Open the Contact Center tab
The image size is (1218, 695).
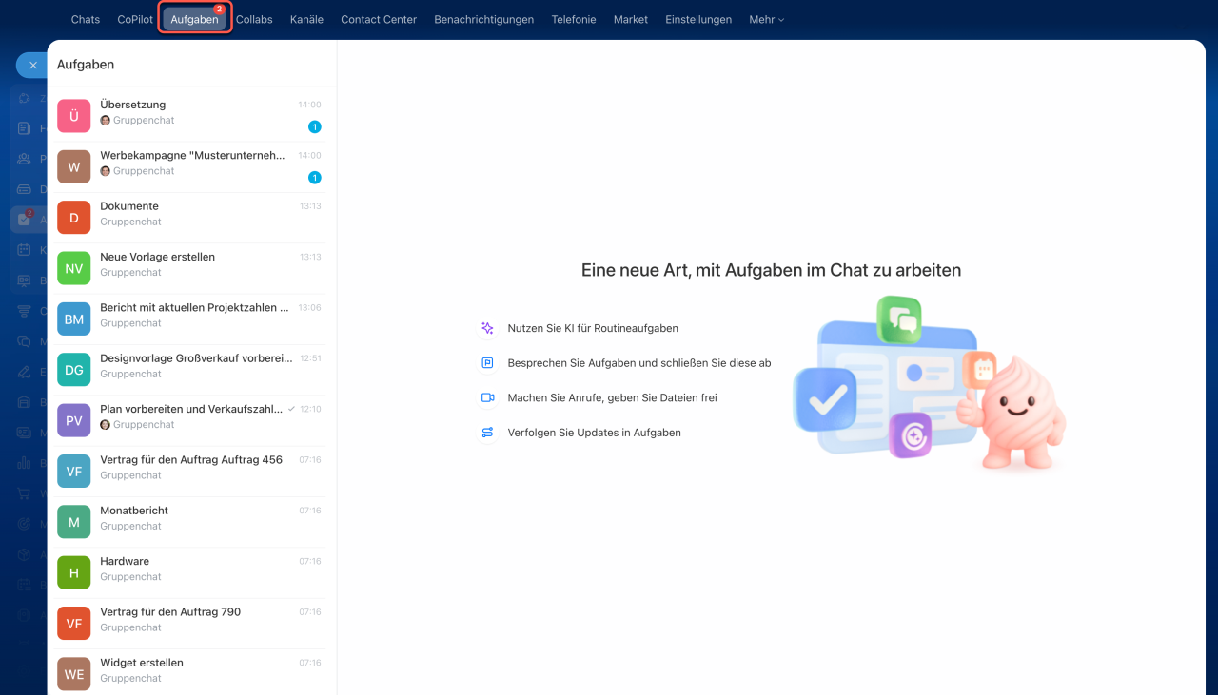coord(378,19)
